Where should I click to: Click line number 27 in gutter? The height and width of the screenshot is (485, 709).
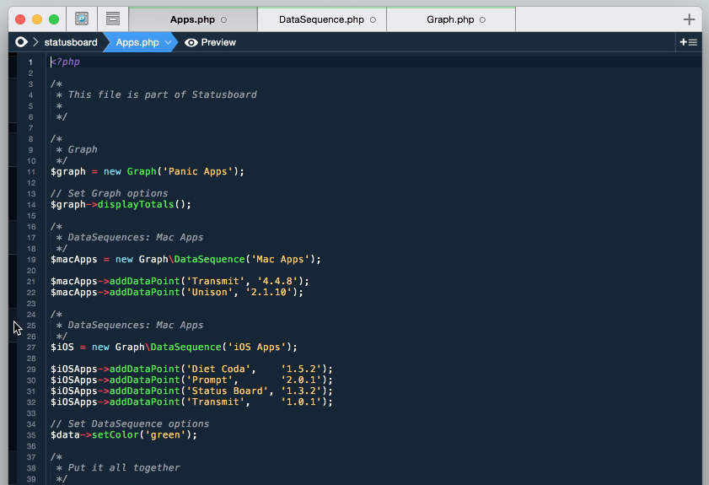pyautogui.click(x=30, y=348)
